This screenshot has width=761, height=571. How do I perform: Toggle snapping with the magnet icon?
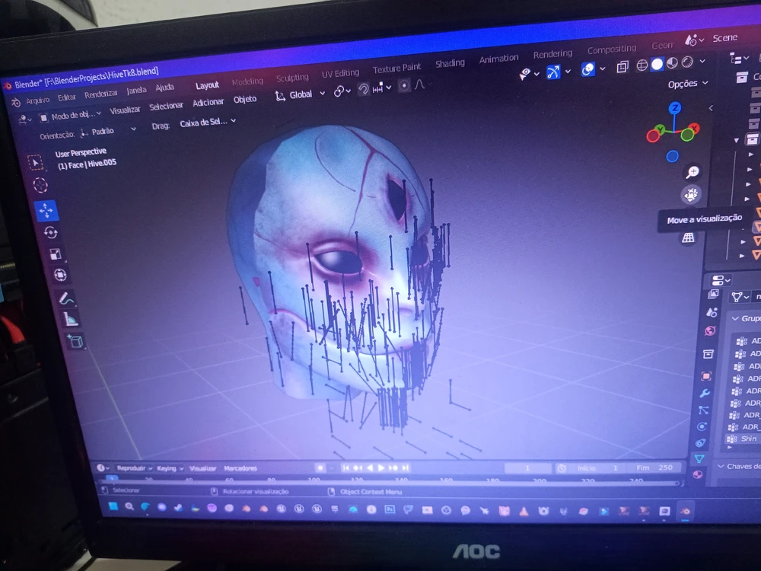tap(363, 89)
